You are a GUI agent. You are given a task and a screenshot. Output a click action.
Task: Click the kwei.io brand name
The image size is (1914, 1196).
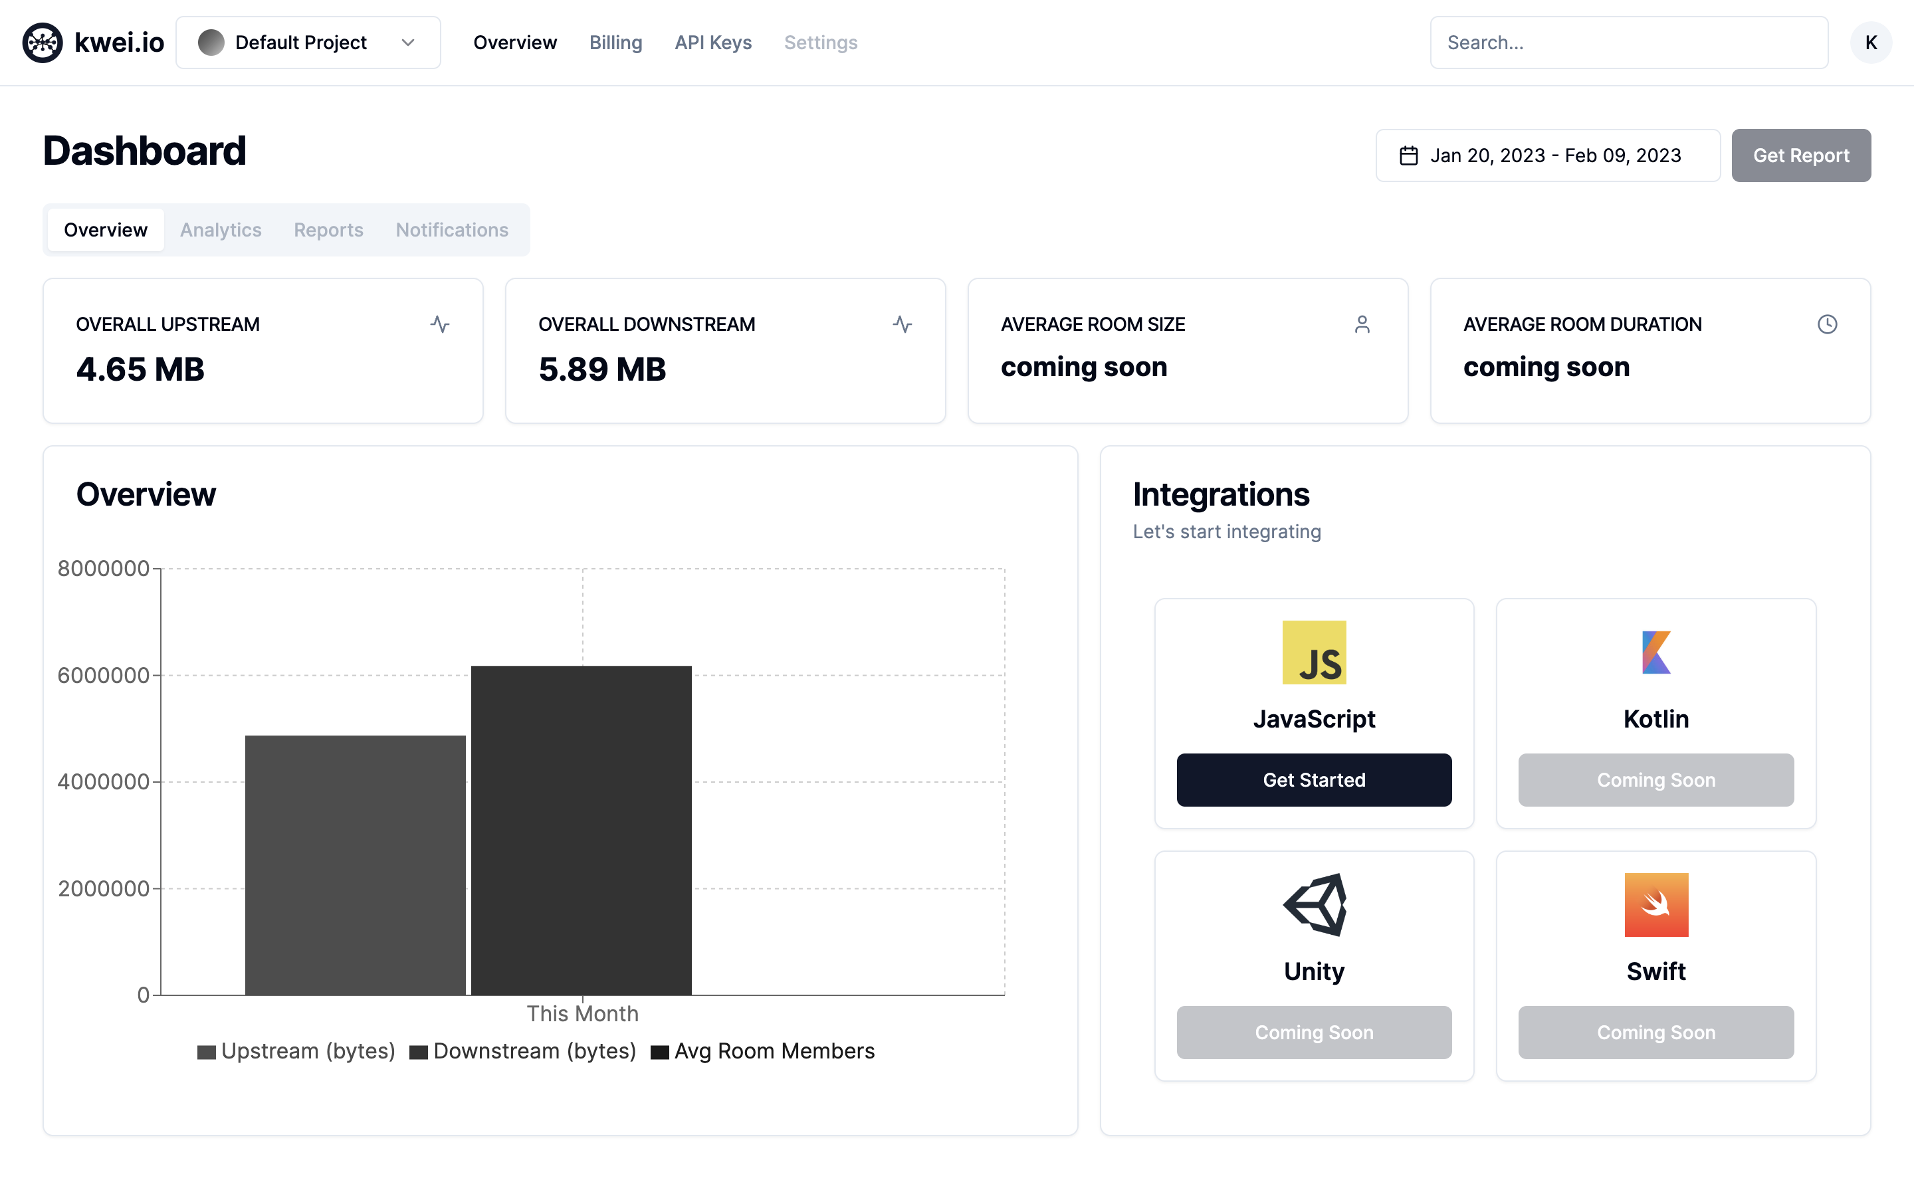(120, 43)
